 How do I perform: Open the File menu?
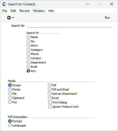(4, 11)
